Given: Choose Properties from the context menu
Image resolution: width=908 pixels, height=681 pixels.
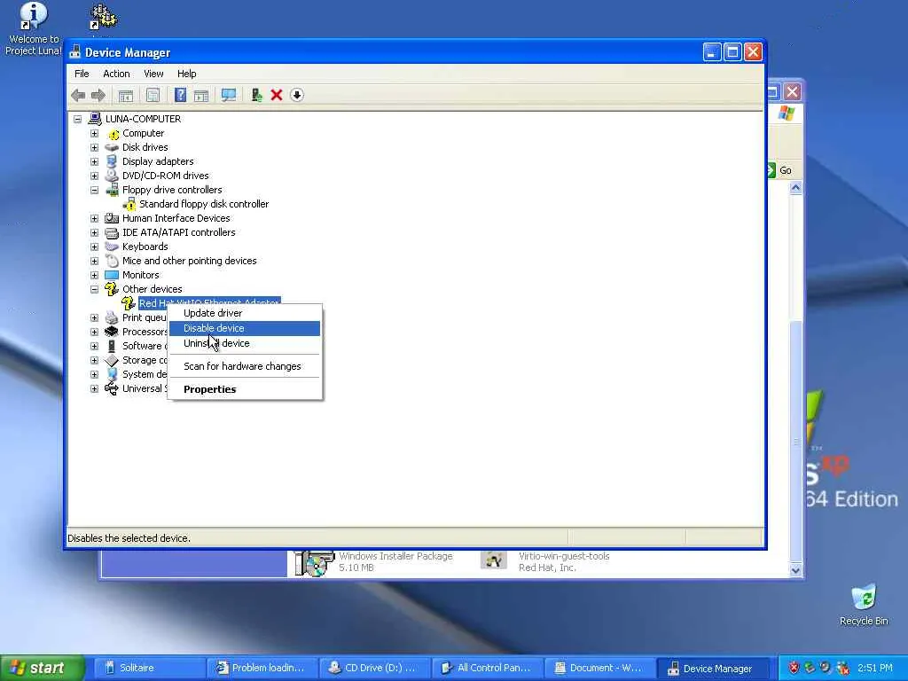Looking at the screenshot, I should (245, 390).
